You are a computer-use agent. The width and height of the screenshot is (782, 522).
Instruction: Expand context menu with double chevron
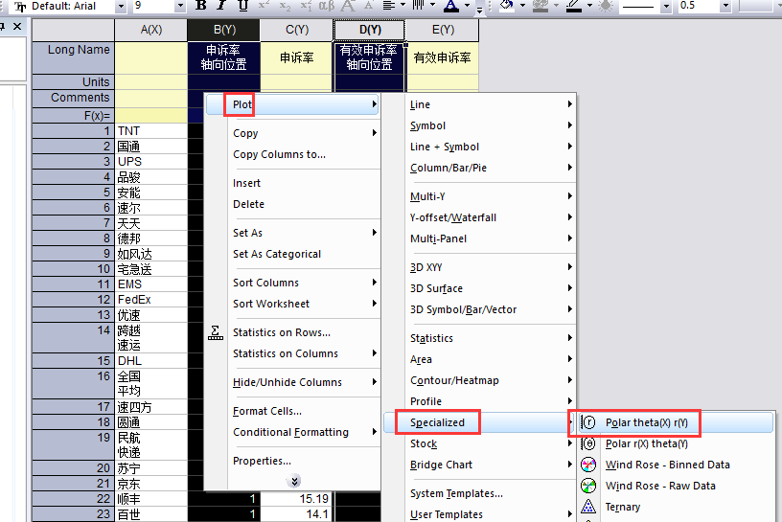(x=294, y=481)
